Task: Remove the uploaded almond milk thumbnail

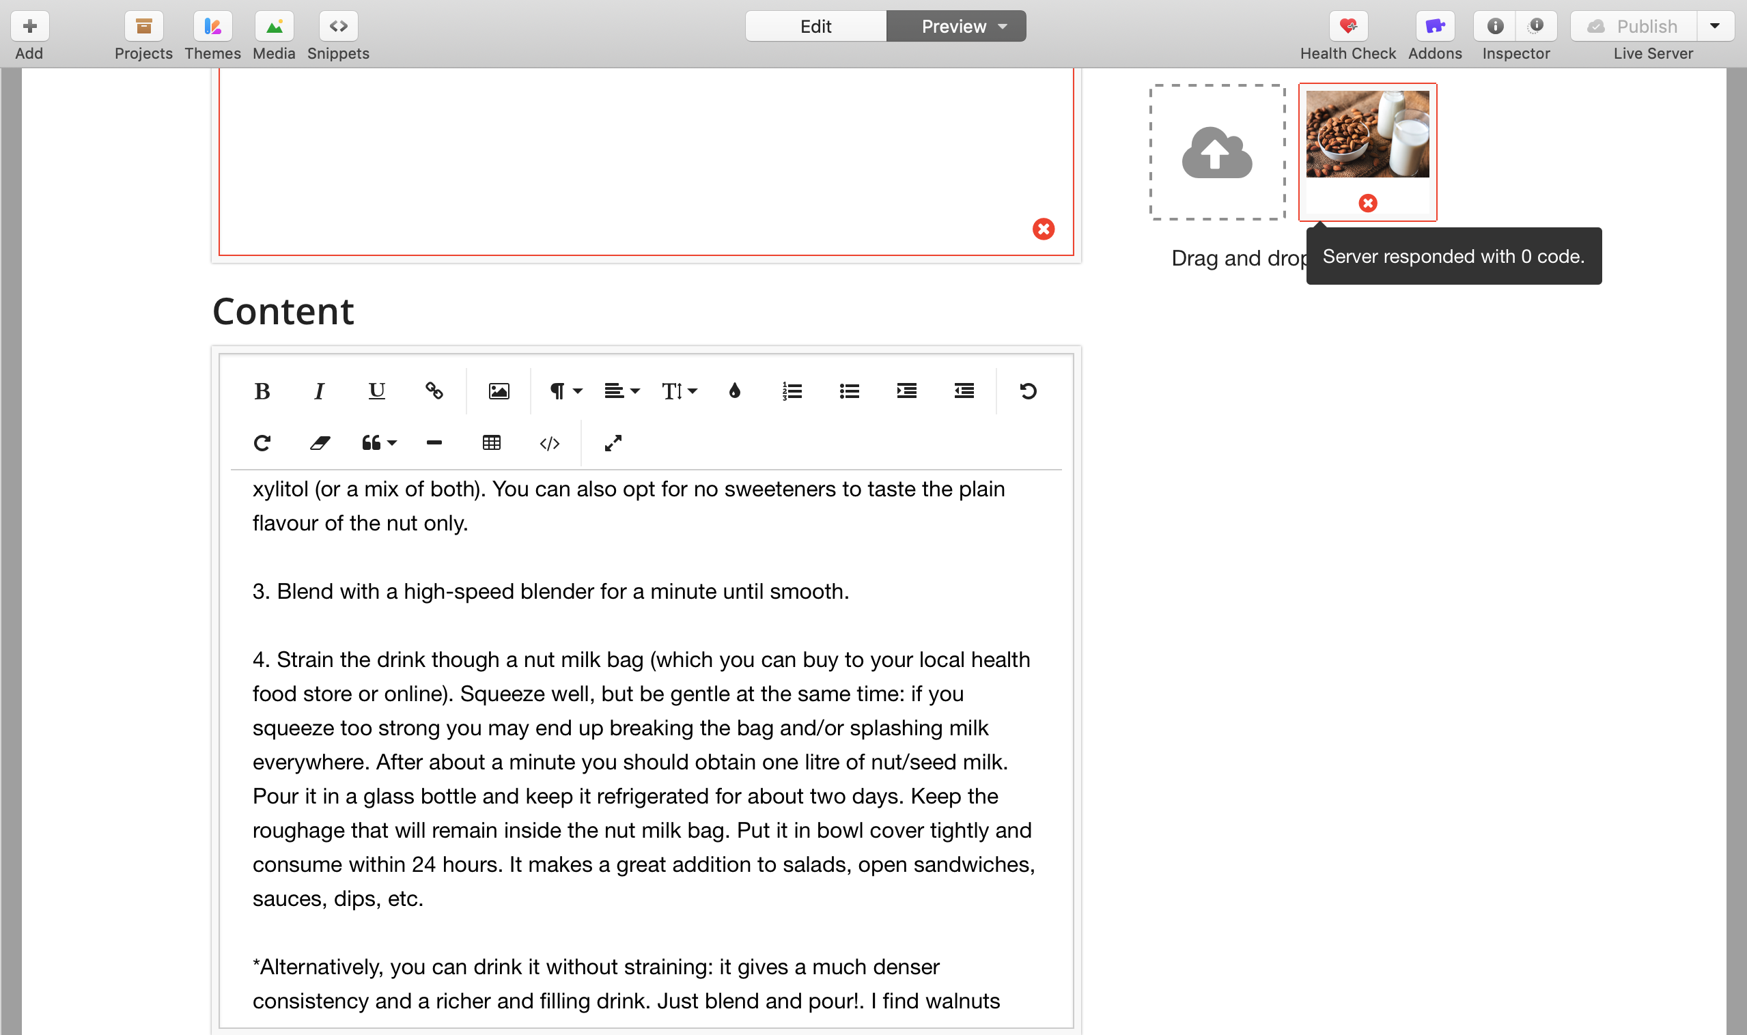Action: (x=1367, y=203)
